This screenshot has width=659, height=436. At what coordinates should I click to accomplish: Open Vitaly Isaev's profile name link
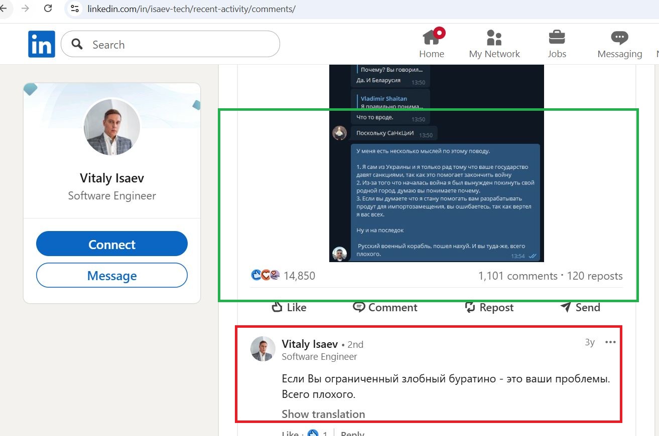point(310,344)
